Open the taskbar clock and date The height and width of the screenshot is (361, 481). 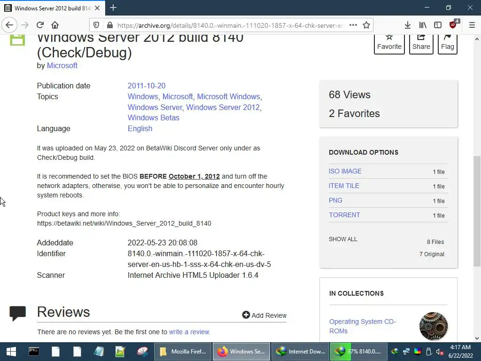point(460,352)
